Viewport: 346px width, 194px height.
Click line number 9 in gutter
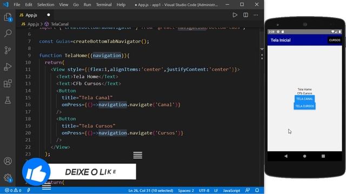(x=29, y=56)
